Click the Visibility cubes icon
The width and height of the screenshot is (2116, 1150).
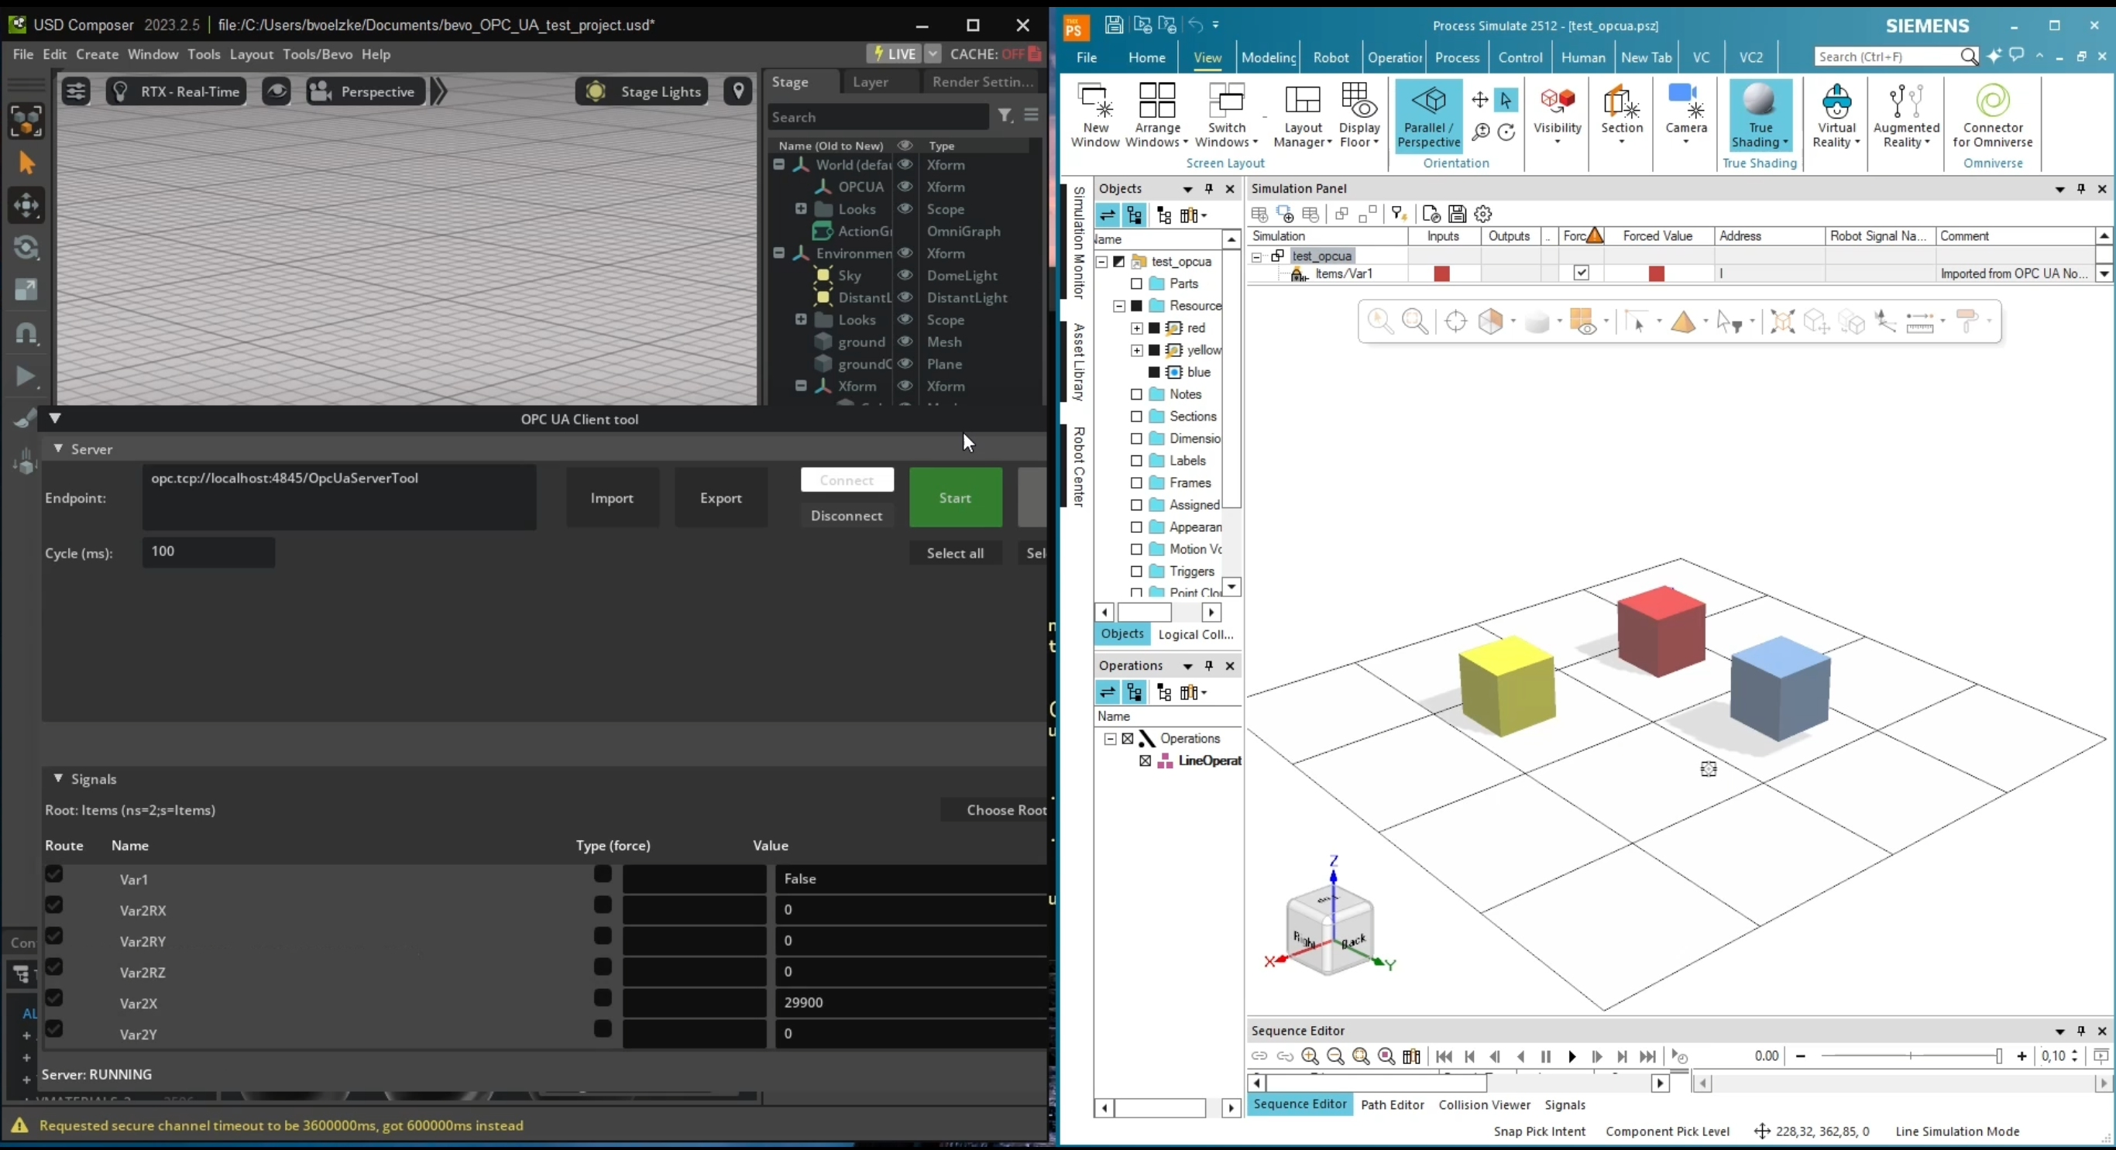(x=1558, y=101)
